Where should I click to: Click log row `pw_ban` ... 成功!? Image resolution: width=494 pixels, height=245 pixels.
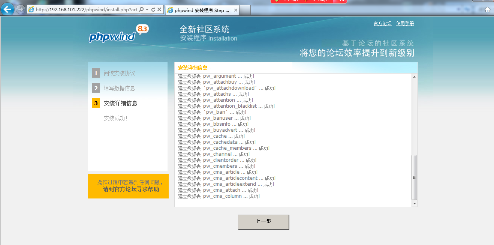(x=212, y=112)
